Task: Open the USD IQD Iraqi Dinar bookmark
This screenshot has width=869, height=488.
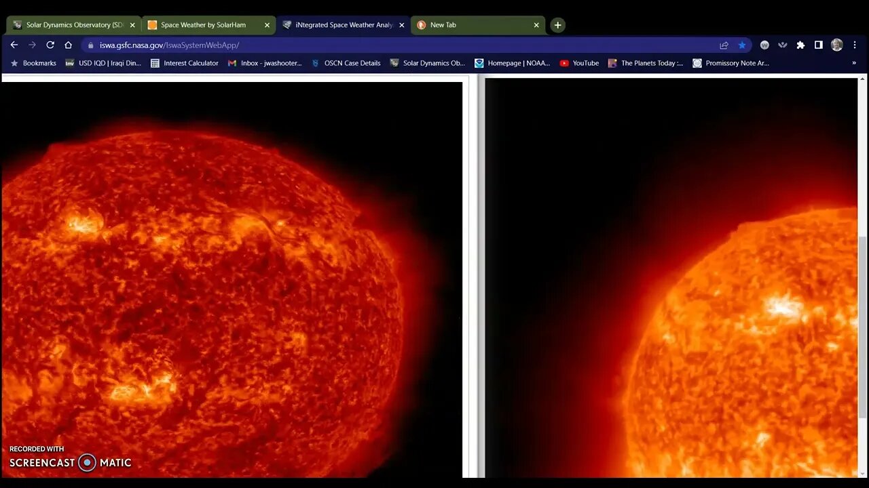Action: (103, 63)
